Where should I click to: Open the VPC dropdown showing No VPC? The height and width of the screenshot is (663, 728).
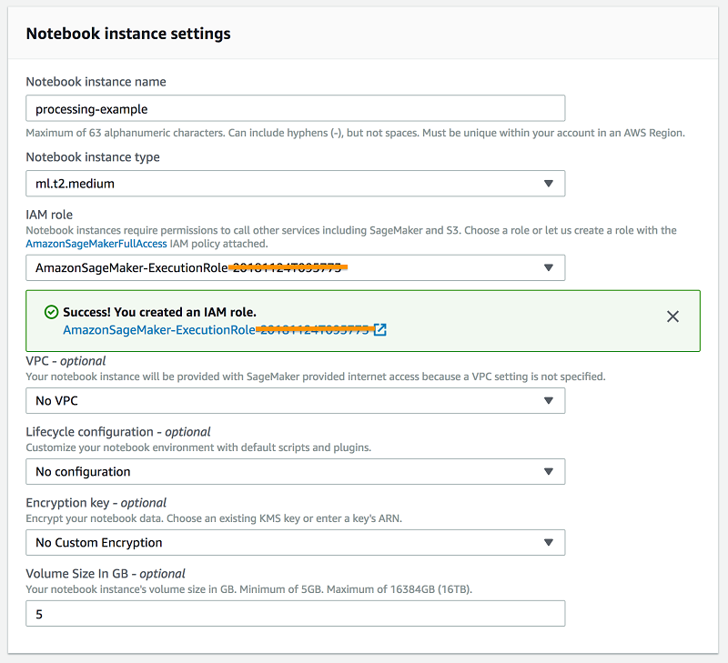click(x=295, y=400)
